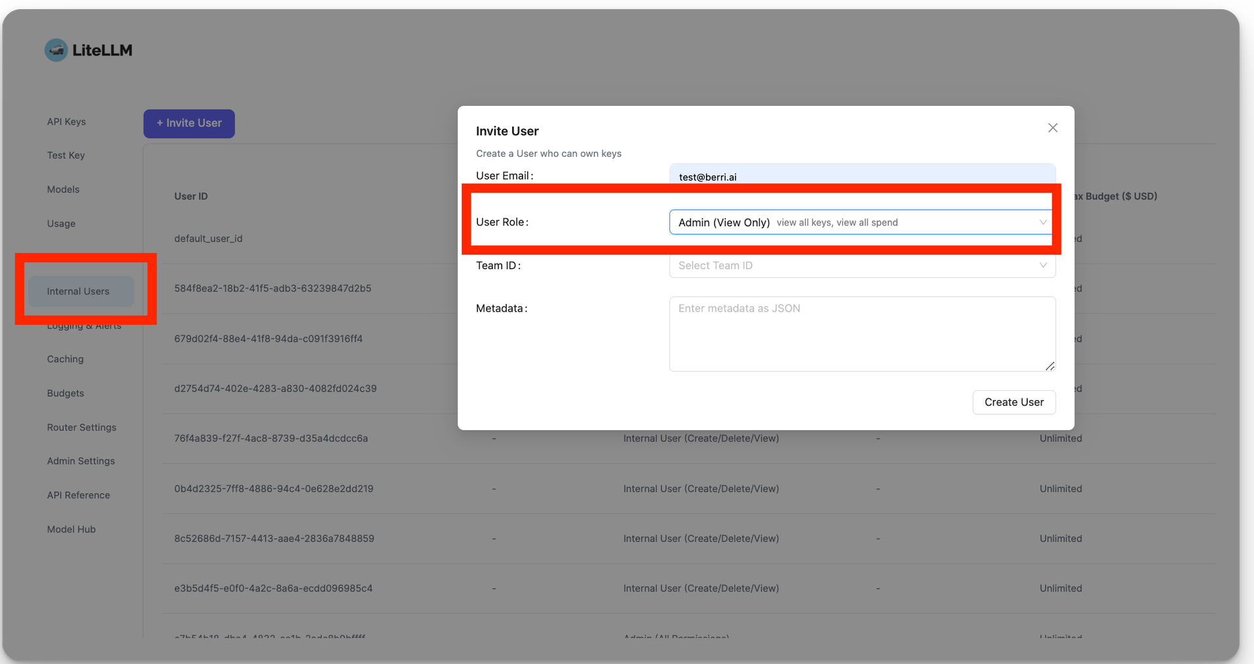Image resolution: width=1254 pixels, height=664 pixels.
Task: Open the API Keys section
Action: [x=66, y=122]
